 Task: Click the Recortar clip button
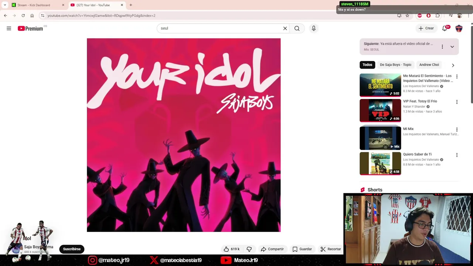[331, 249]
